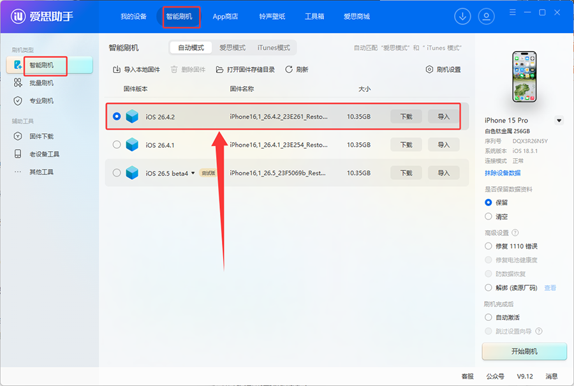Enable 修复电池健康度 option
Image resolution: width=574 pixels, height=386 pixels.
pos(488,260)
